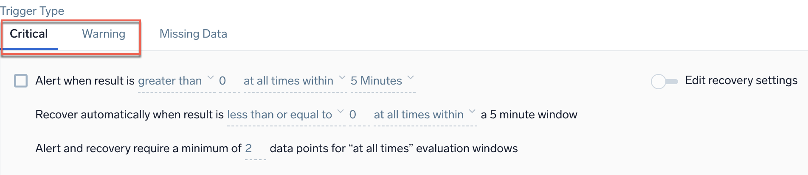Open the alert row "at all times within" dropdown
This screenshot has height=175, width=808.
coord(288,81)
